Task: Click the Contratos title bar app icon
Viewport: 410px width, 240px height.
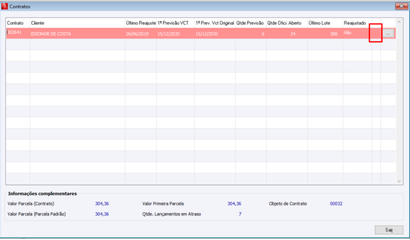Action: [x=5, y=6]
